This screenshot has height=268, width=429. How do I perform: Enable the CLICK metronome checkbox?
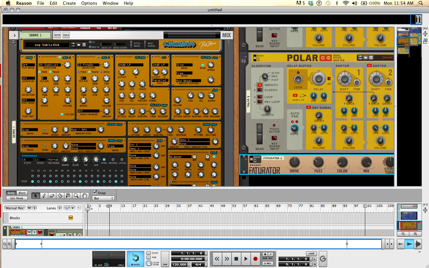click(148, 253)
